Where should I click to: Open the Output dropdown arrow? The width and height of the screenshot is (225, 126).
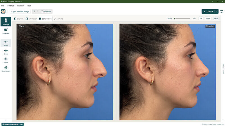click(217, 12)
